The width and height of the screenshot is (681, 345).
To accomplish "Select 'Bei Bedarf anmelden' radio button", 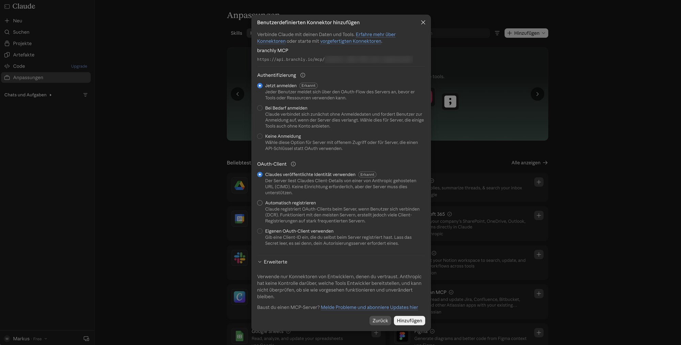I will [x=259, y=108].
